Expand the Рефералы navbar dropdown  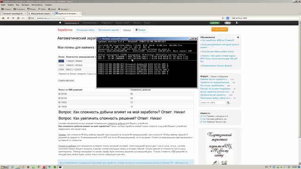(107, 23)
